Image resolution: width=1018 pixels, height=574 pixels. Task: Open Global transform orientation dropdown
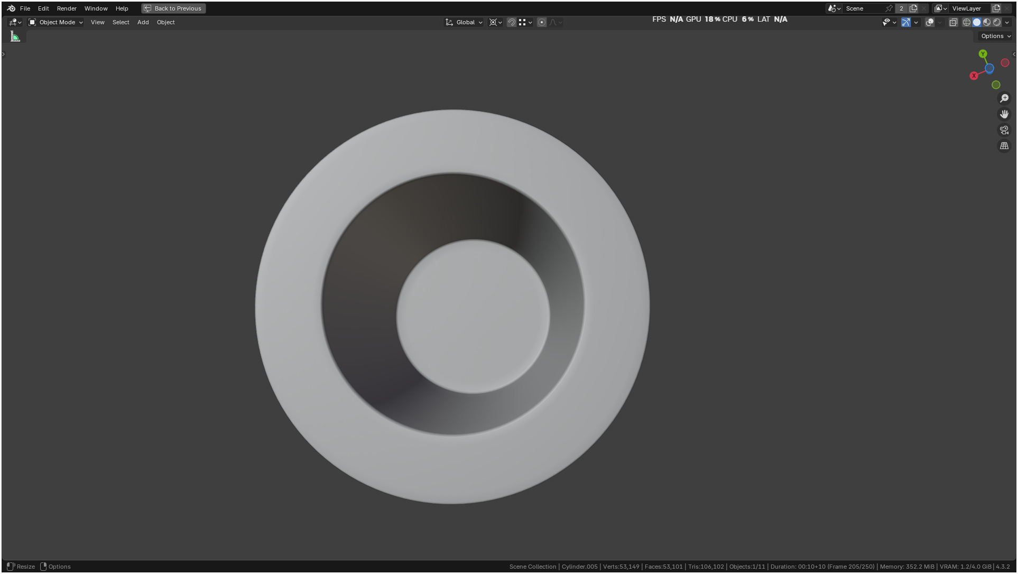click(x=464, y=22)
